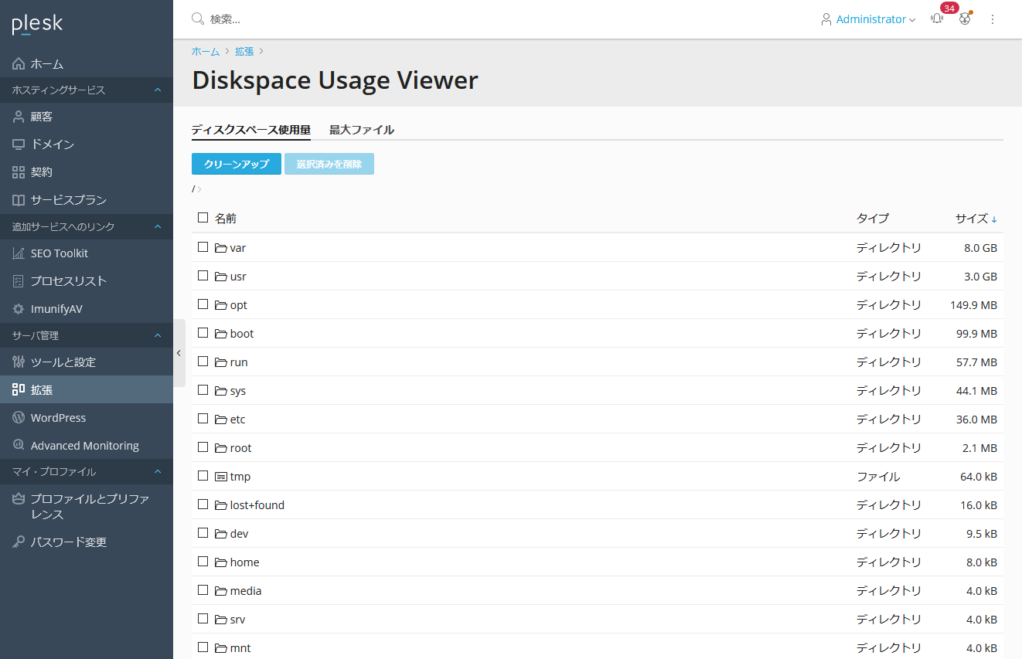Open SEO Toolkit from sidebar

(60, 253)
